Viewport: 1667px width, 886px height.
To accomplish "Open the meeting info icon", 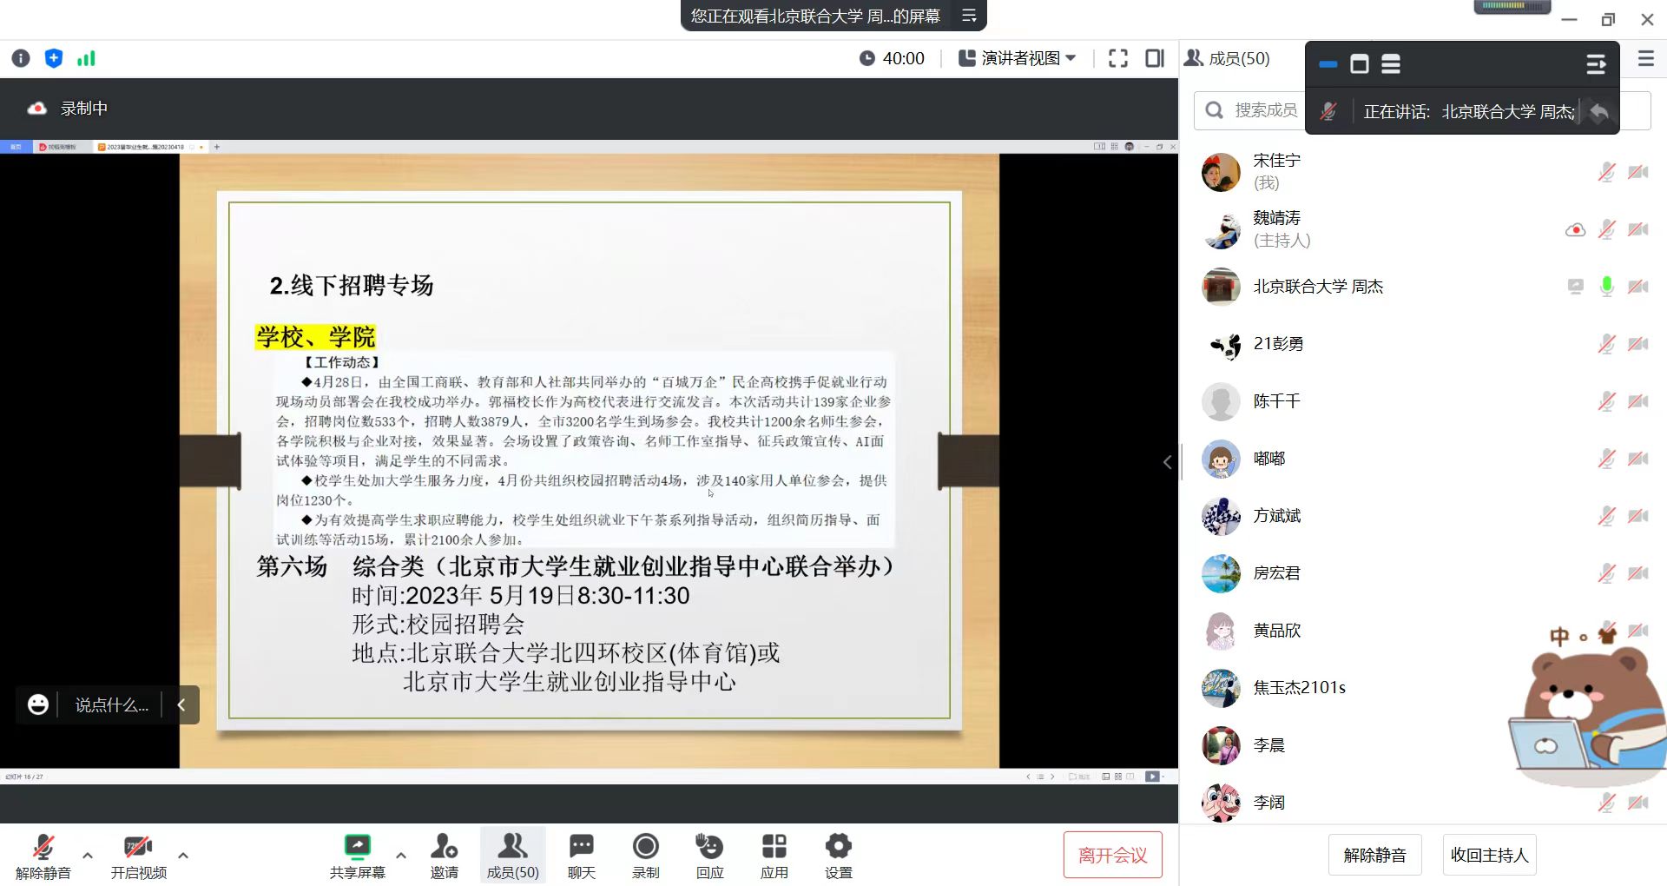I will [21, 58].
